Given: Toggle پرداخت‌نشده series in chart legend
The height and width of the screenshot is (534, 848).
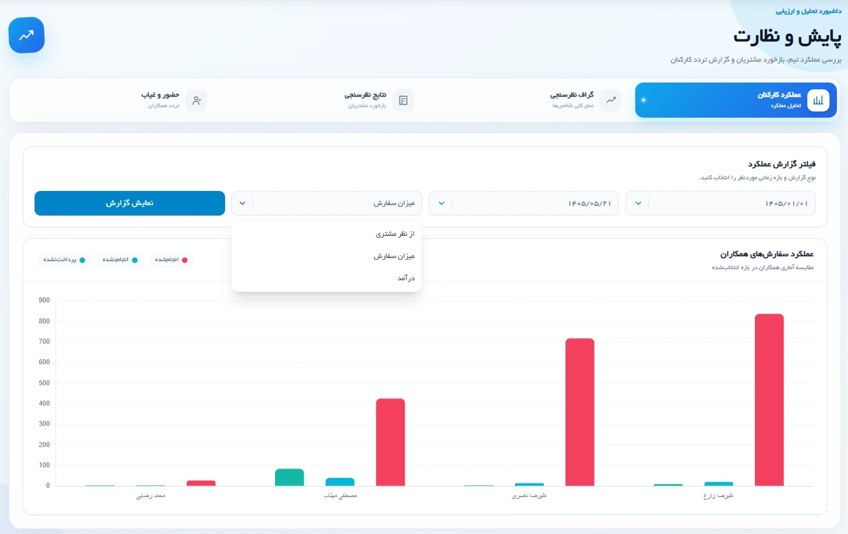Looking at the screenshot, I should (x=64, y=260).
